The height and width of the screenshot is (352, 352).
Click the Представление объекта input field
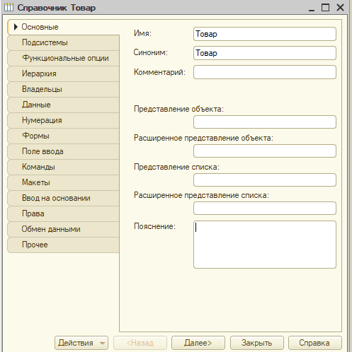click(265, 122)
